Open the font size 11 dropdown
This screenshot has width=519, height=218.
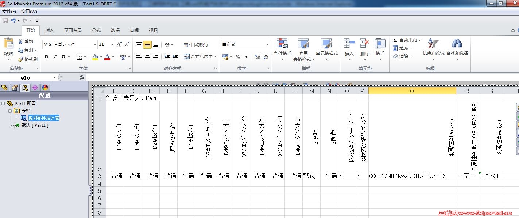click(112, 44)
